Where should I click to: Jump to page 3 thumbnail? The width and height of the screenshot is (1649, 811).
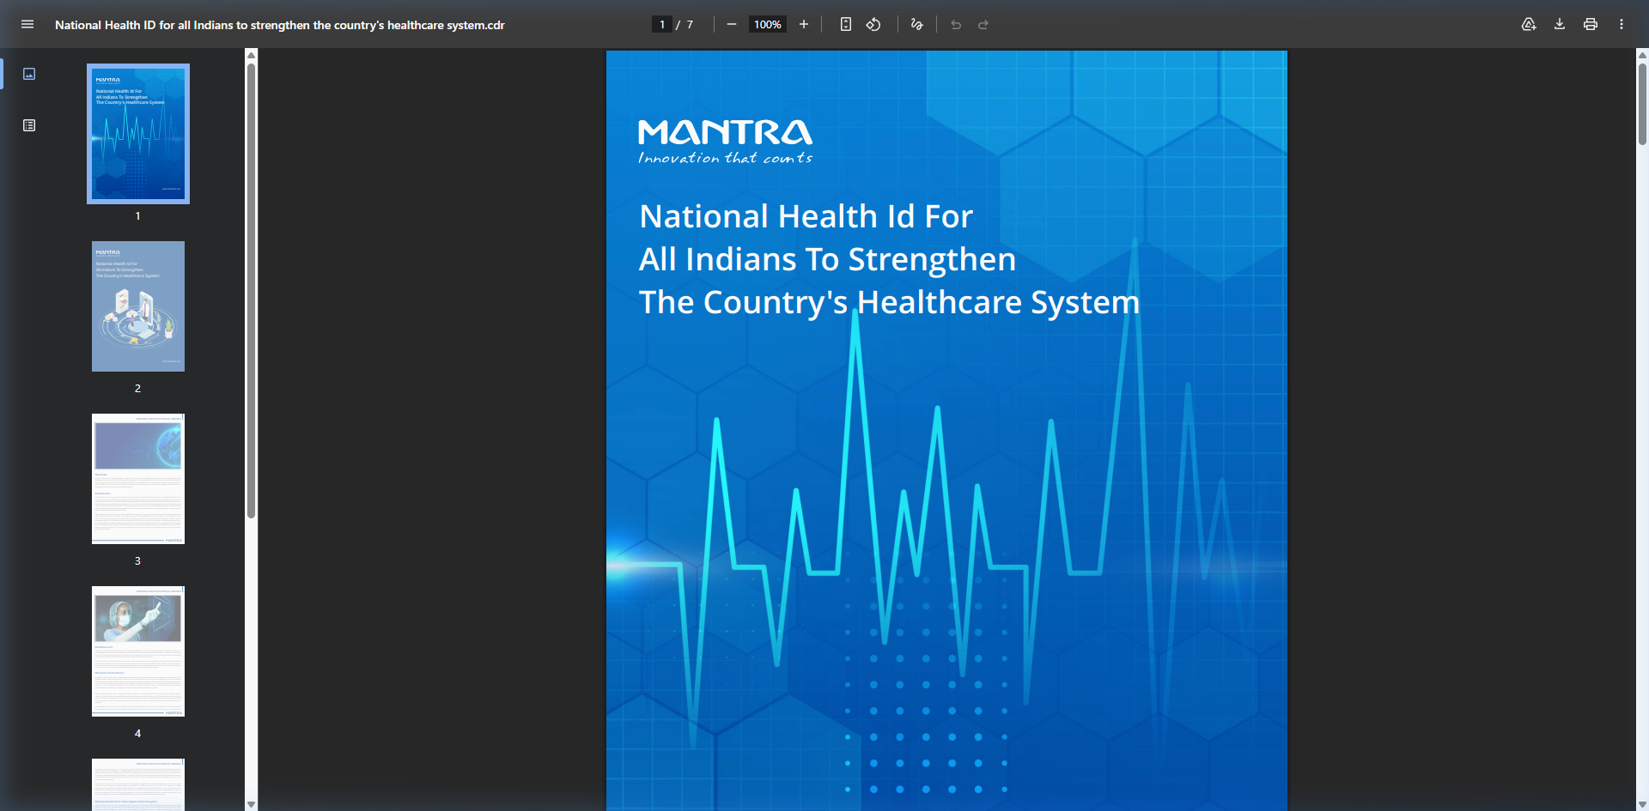[x=138, y=479]
